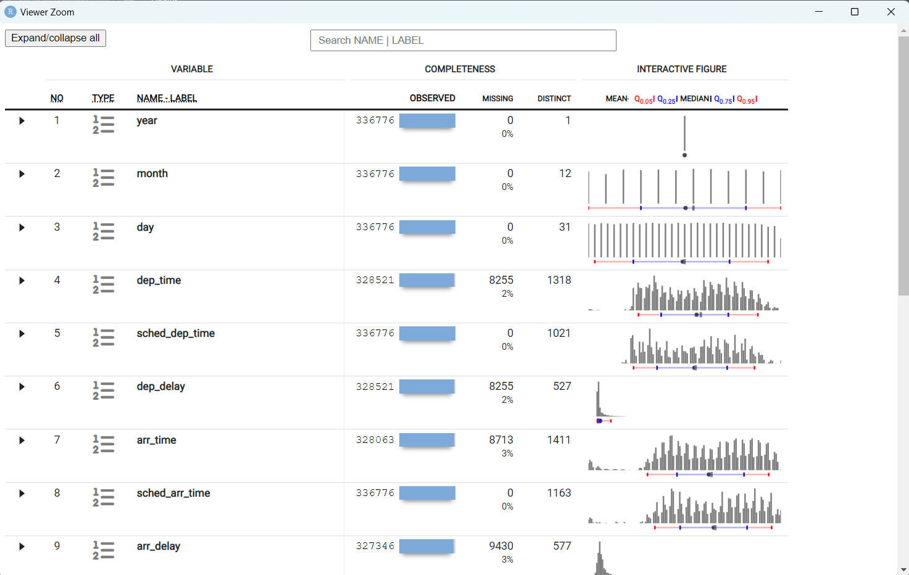Click the vertical scrollbar down arrow

point(903,569)
